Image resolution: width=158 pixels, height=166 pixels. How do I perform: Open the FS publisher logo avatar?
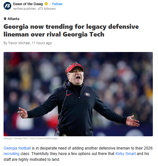pos(7,6)
